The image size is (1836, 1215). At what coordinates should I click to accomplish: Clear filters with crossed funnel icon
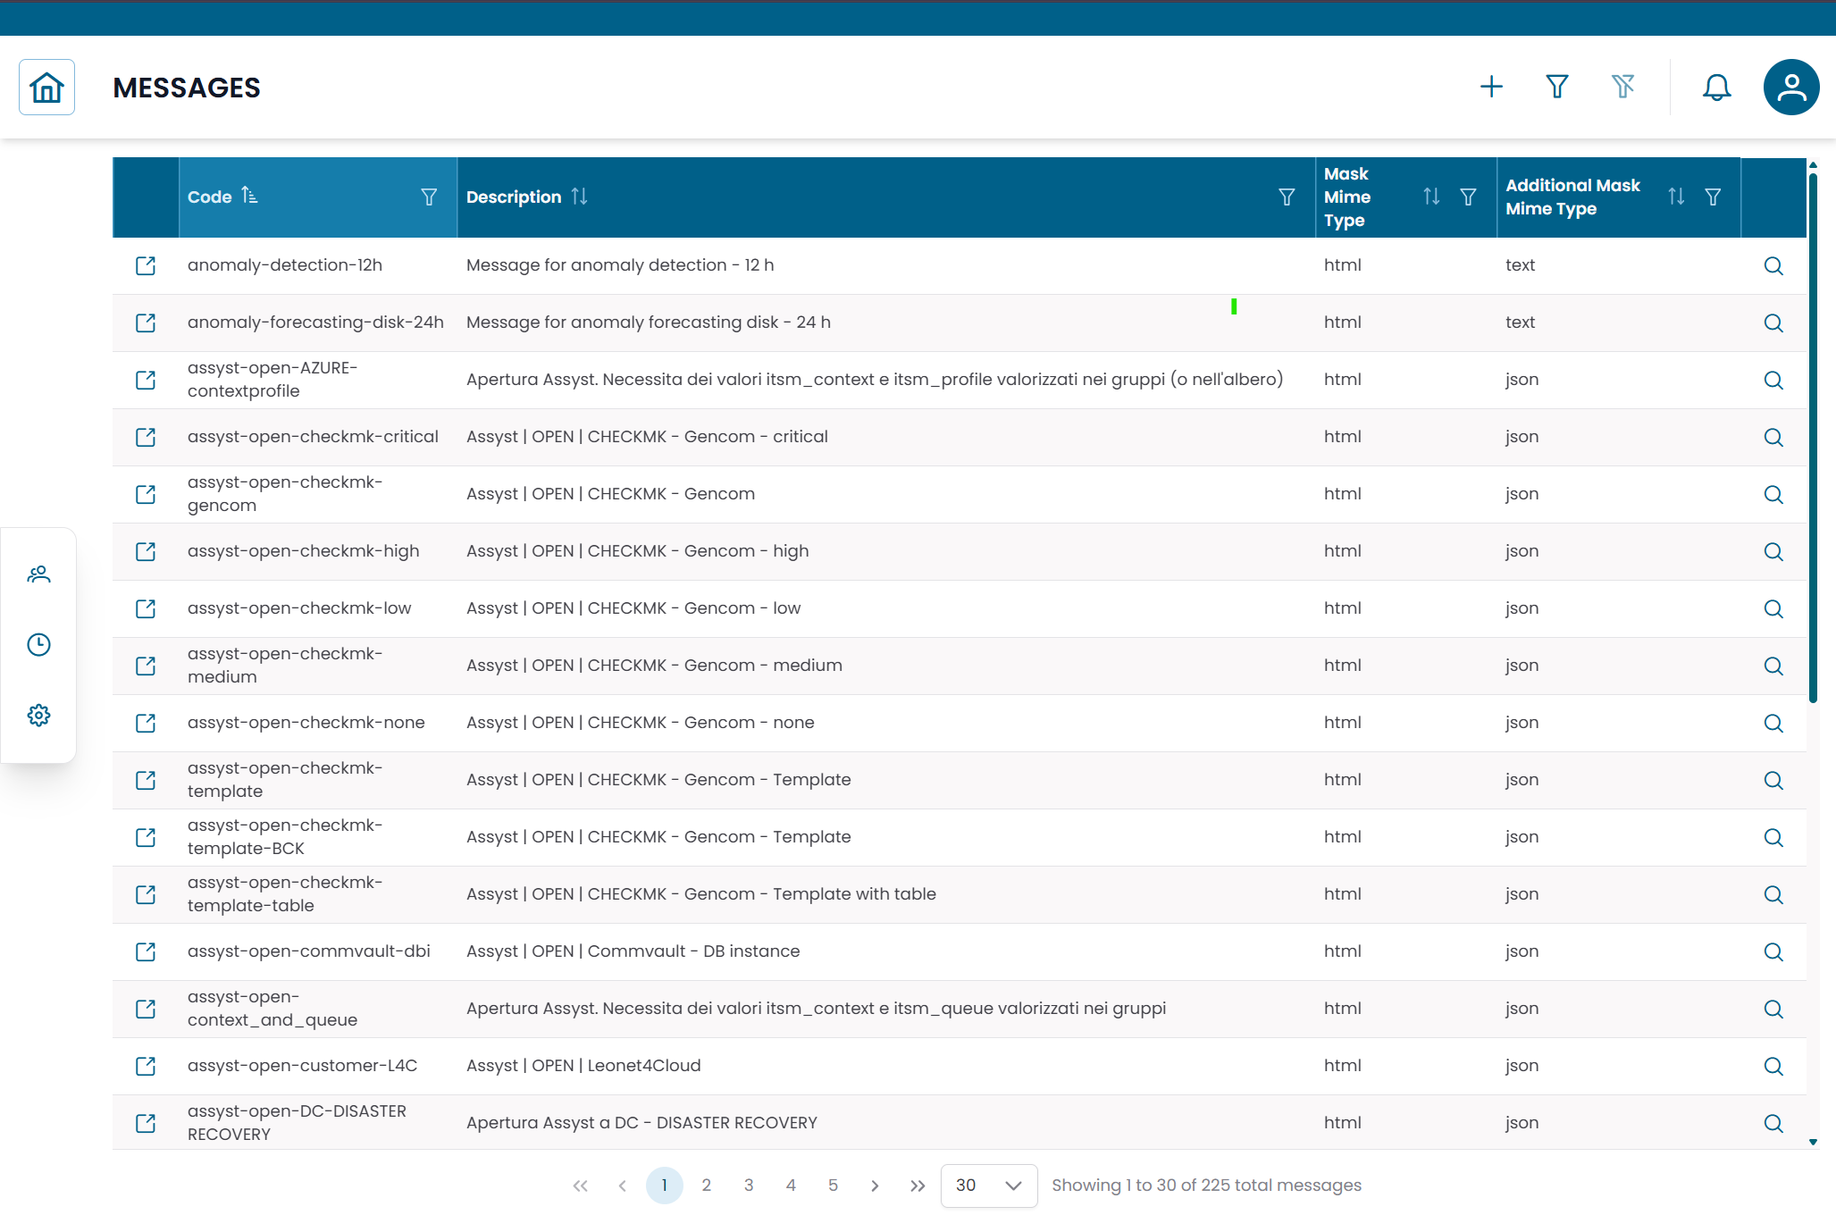click(1622, 87)
